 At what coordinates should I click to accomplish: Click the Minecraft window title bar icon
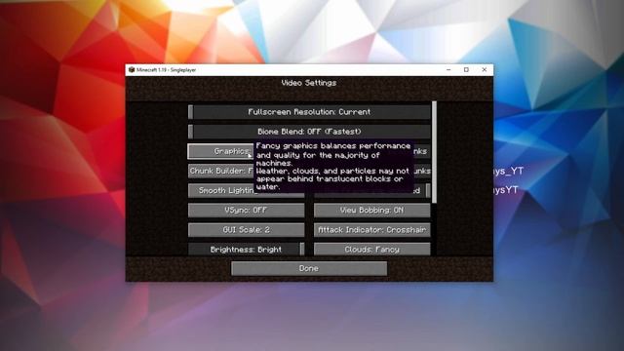[x=132, y=69]
